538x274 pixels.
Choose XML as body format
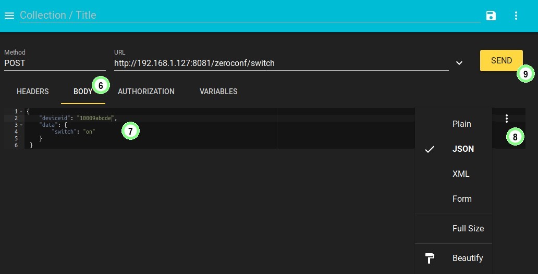(x=461, y=174)
